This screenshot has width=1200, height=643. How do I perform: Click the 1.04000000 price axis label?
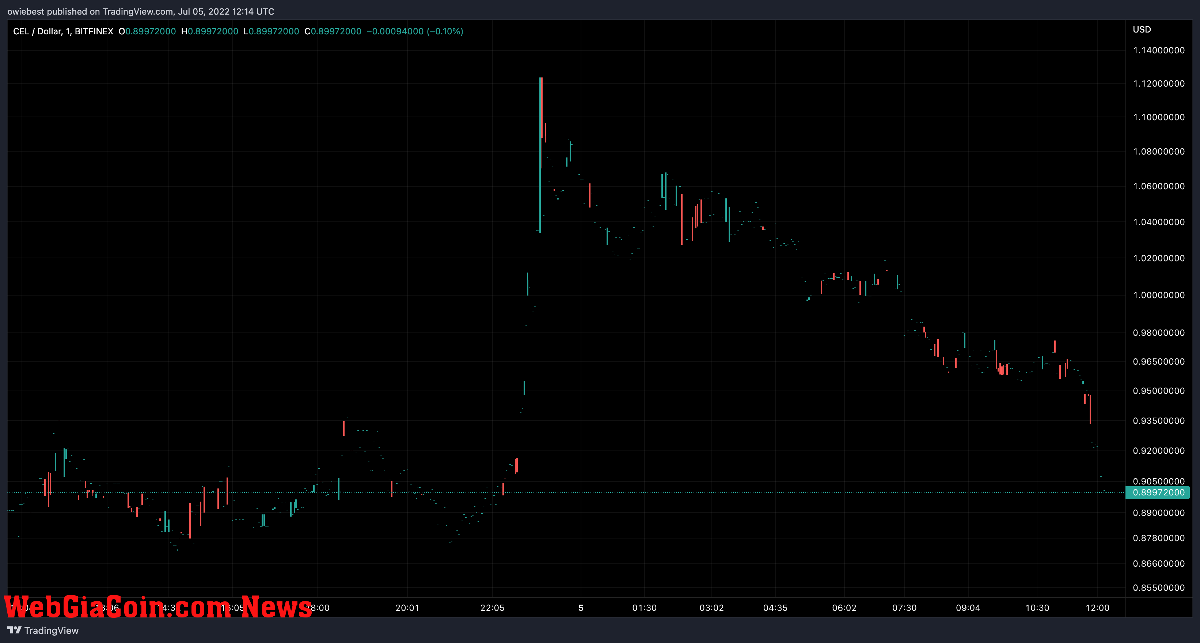click(x=1159, y=222)
